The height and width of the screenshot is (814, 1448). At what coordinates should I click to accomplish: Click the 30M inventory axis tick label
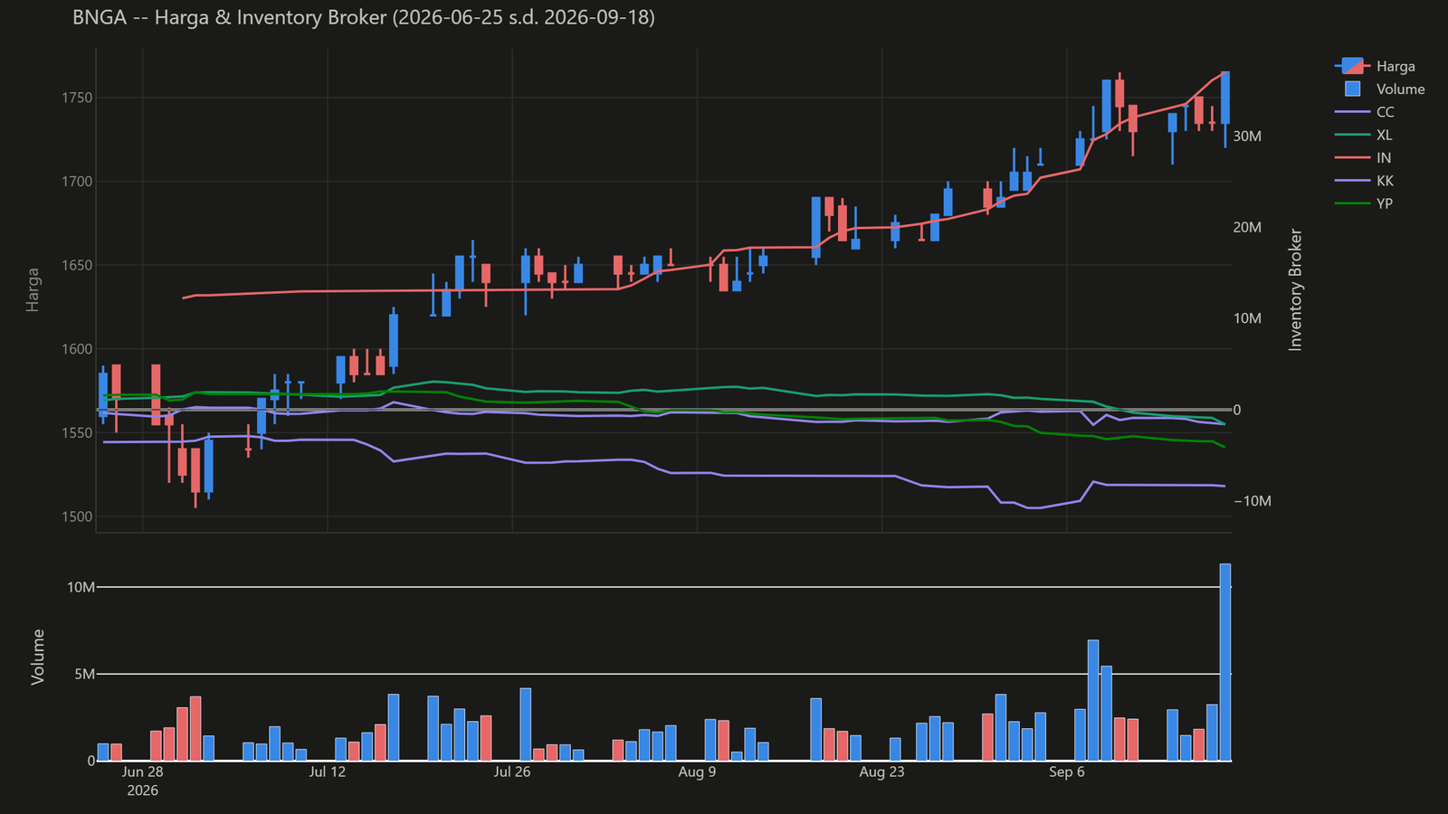point(1247,137)
